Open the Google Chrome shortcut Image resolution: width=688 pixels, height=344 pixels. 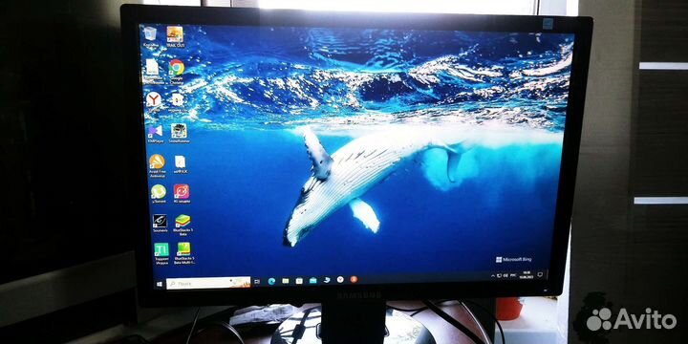pyautogui.click(x=177, y=71)
